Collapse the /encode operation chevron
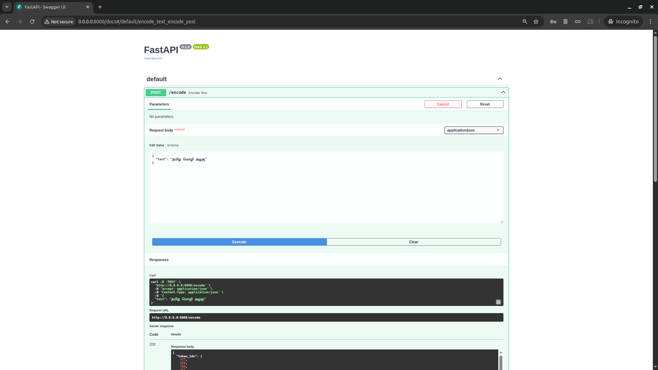Screen dimensions: 658x370 (x=503, y=92)
